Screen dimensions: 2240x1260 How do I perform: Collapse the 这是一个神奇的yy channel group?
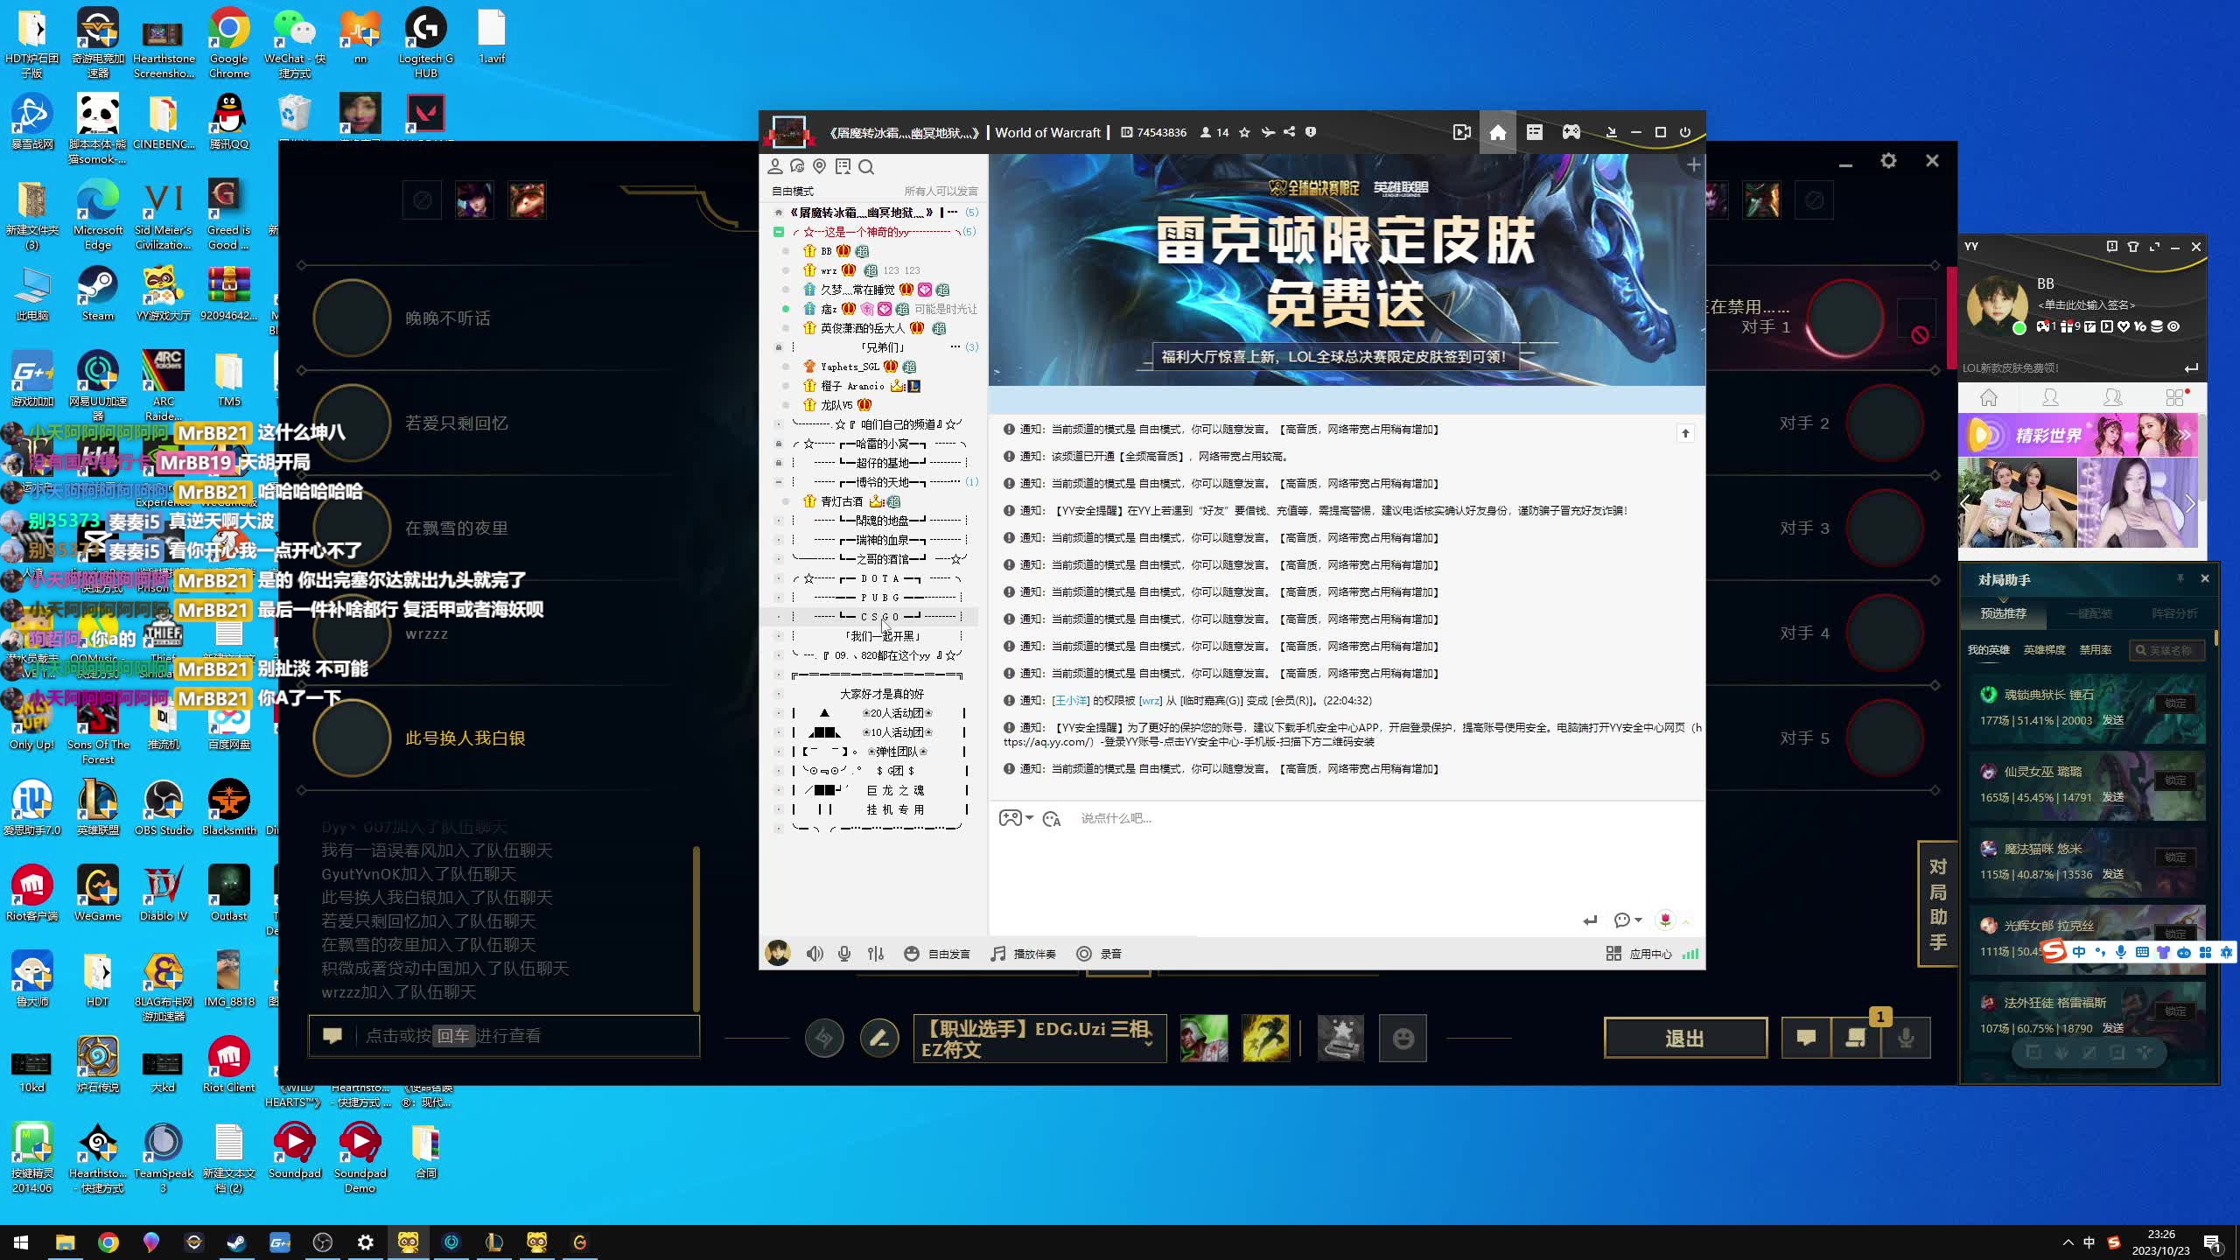click(x=778, y=232)
